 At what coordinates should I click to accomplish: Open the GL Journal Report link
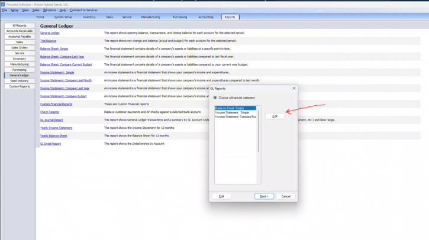point(51,120)
